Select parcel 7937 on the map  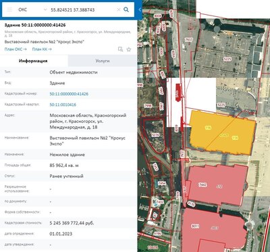(188, 40)
